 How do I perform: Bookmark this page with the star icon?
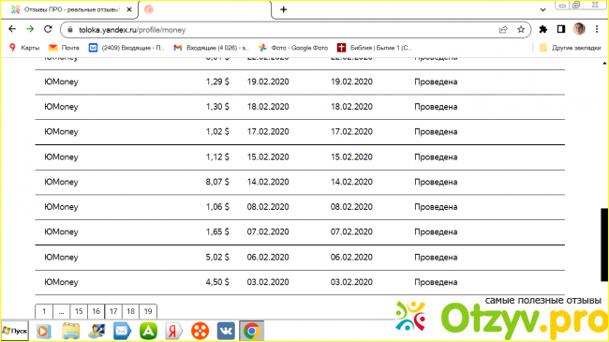(x=521, y=30)
